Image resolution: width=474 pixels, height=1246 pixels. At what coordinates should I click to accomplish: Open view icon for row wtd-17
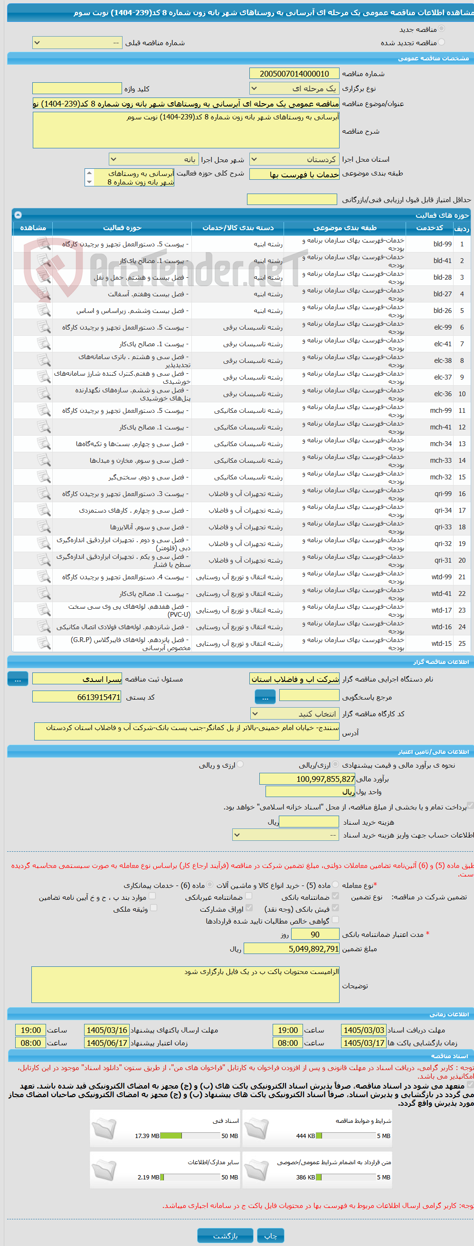tap(44, 611)
